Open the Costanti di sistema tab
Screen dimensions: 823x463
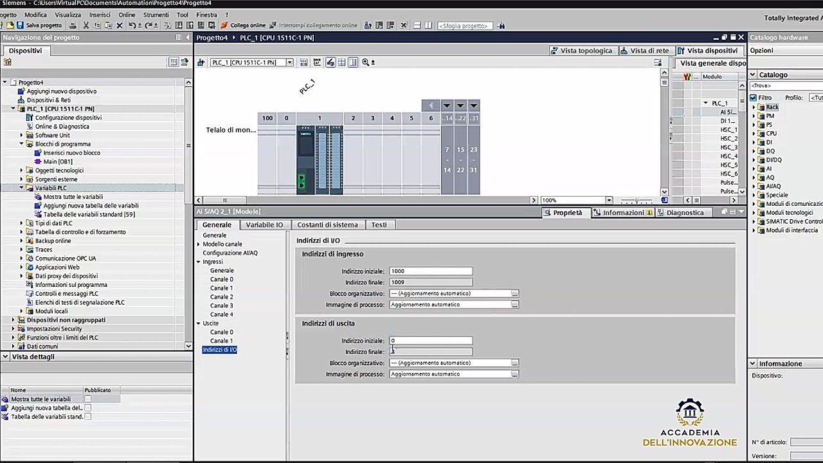pos(327,224)
